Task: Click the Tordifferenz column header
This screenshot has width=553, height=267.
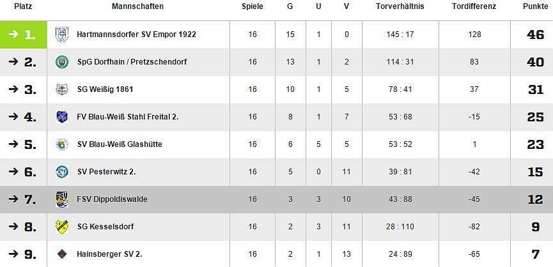Action: pyautogui.click(x=474, y=6)
